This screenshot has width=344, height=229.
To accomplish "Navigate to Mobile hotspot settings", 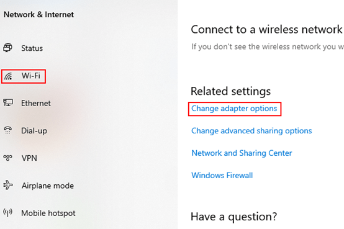I will [x=48, y=213].
